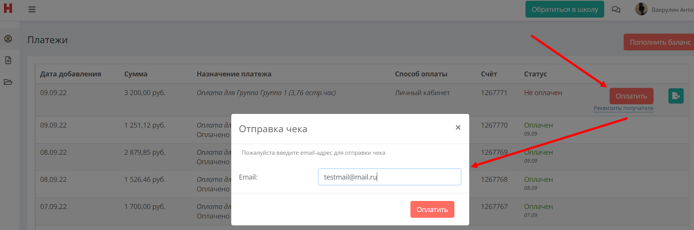Select the 1 700,00 руб. amount cell
This screenshot has width=694, height=230.
click(145, 206)
